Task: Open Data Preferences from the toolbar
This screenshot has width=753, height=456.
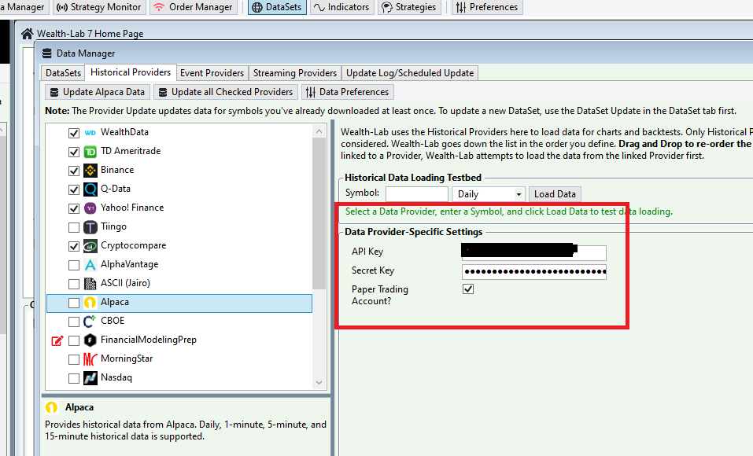Action: [346, 92]
